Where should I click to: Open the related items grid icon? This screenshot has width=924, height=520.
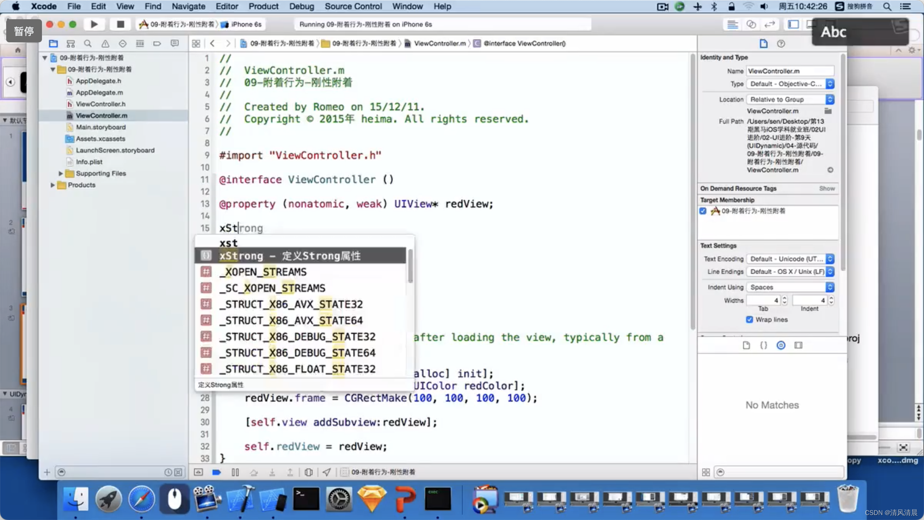pyautogui.click(x=196, y=43)
